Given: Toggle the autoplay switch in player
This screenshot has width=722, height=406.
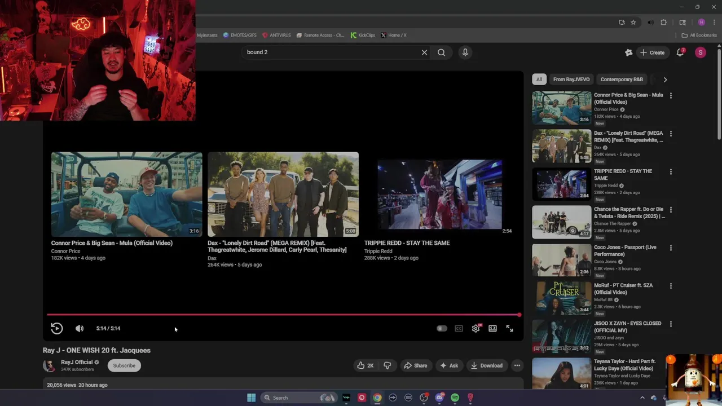Looking at the screenshot, I should (x=442, y=328).
